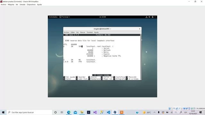Viewport: 205px width, 115px height.
Task: Open the weather widget showing 26°C
Action: (147, 112)
